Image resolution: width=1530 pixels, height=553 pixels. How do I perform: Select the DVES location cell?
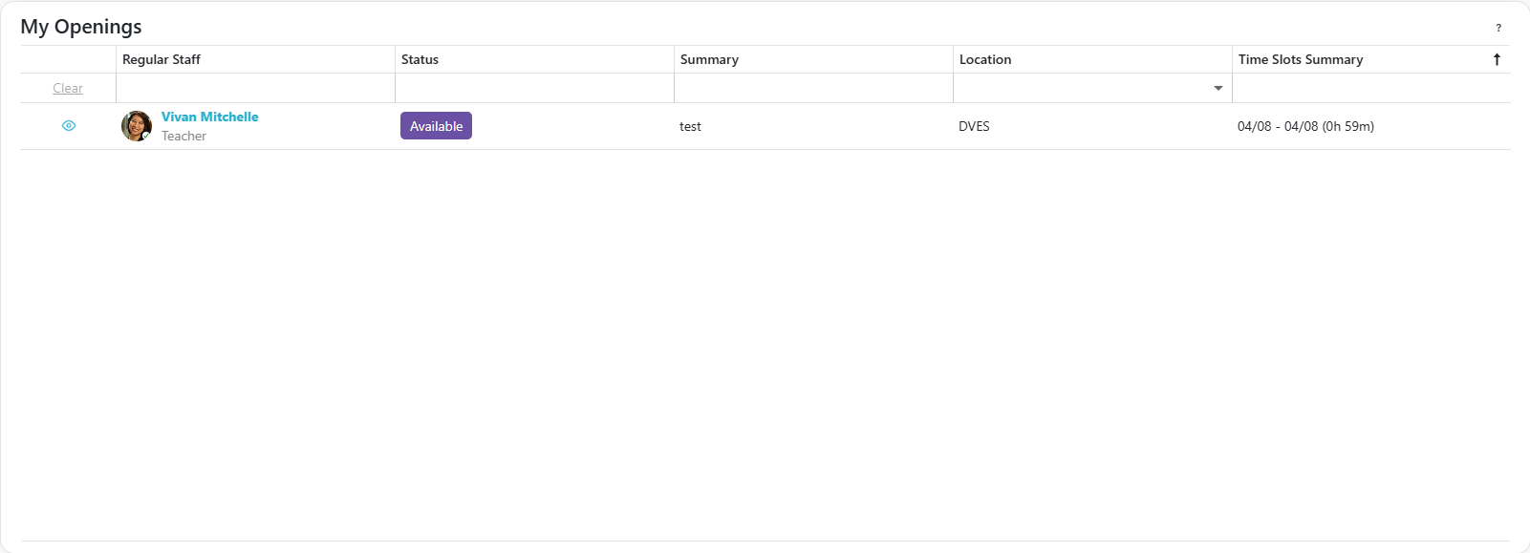click(974, 127)
